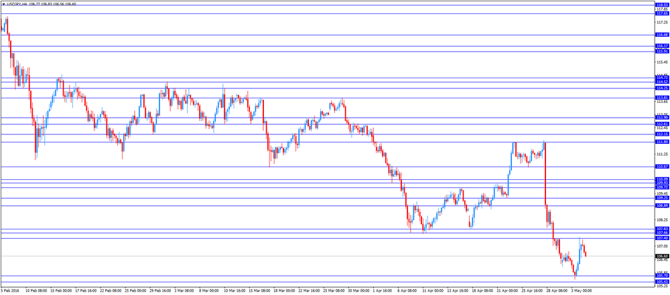The width and height of the screenshot is (670, 295).
Task: Click the 110.67 horizontal line price label
Action: (x=662, y=167)
